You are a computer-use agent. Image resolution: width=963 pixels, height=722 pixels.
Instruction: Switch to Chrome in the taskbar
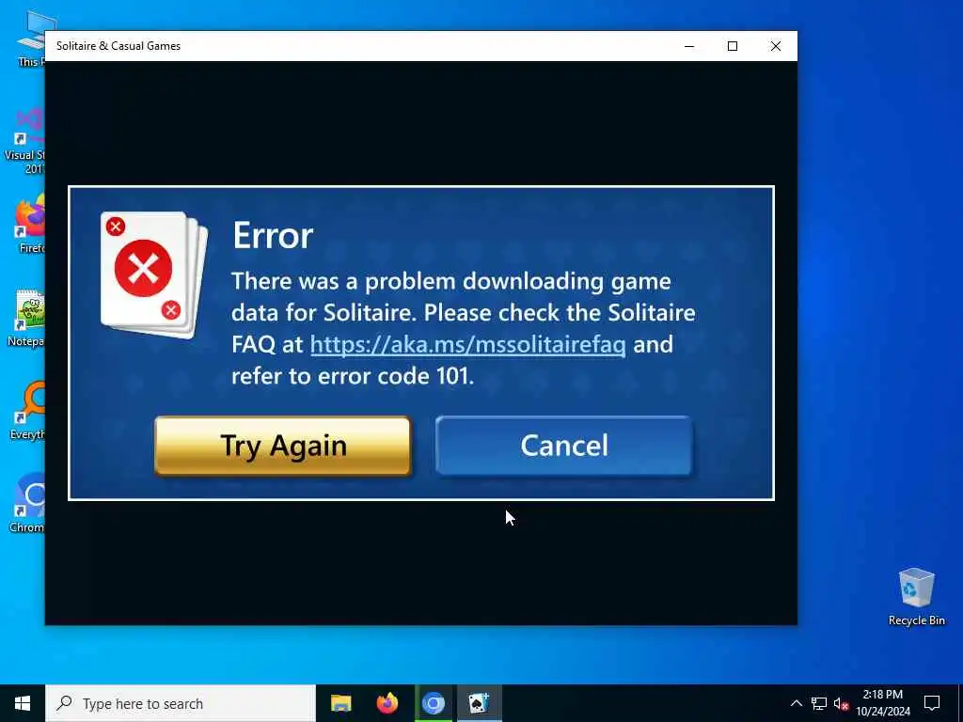click(433, 703)
